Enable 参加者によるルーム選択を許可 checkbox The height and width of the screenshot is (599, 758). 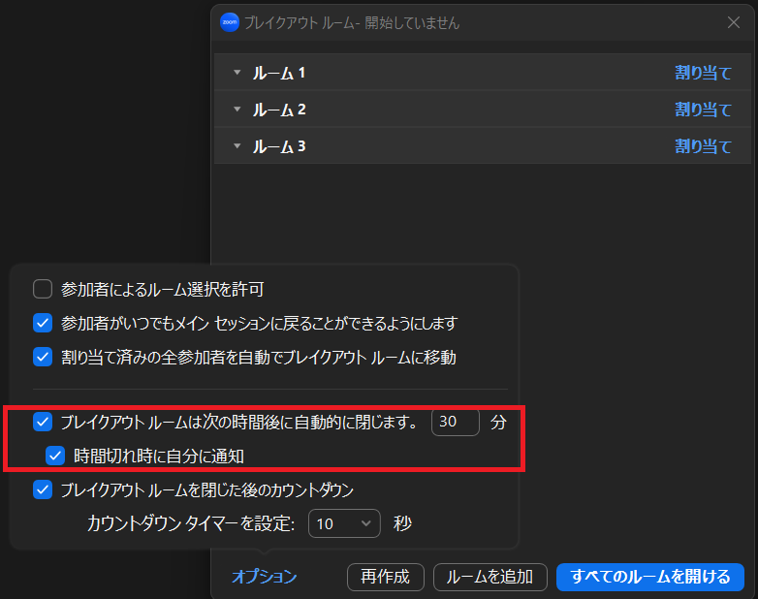point(43,289)
